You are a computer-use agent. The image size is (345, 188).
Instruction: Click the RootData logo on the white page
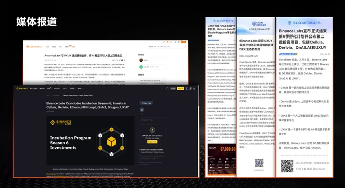34,47
